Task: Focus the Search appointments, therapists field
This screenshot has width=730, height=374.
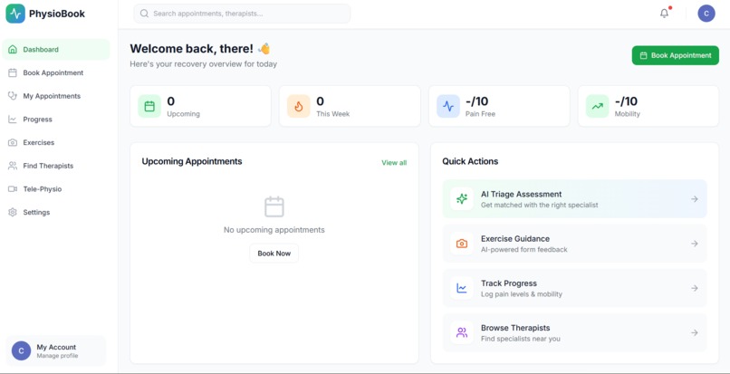Action: point(242,14)
